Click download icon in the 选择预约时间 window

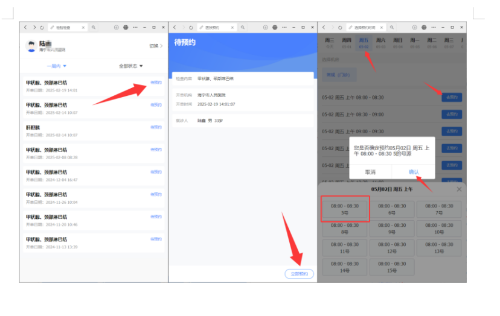pos(414,27)
